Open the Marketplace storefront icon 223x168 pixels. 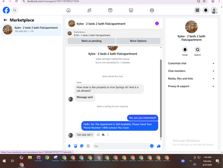coord(131,10)
